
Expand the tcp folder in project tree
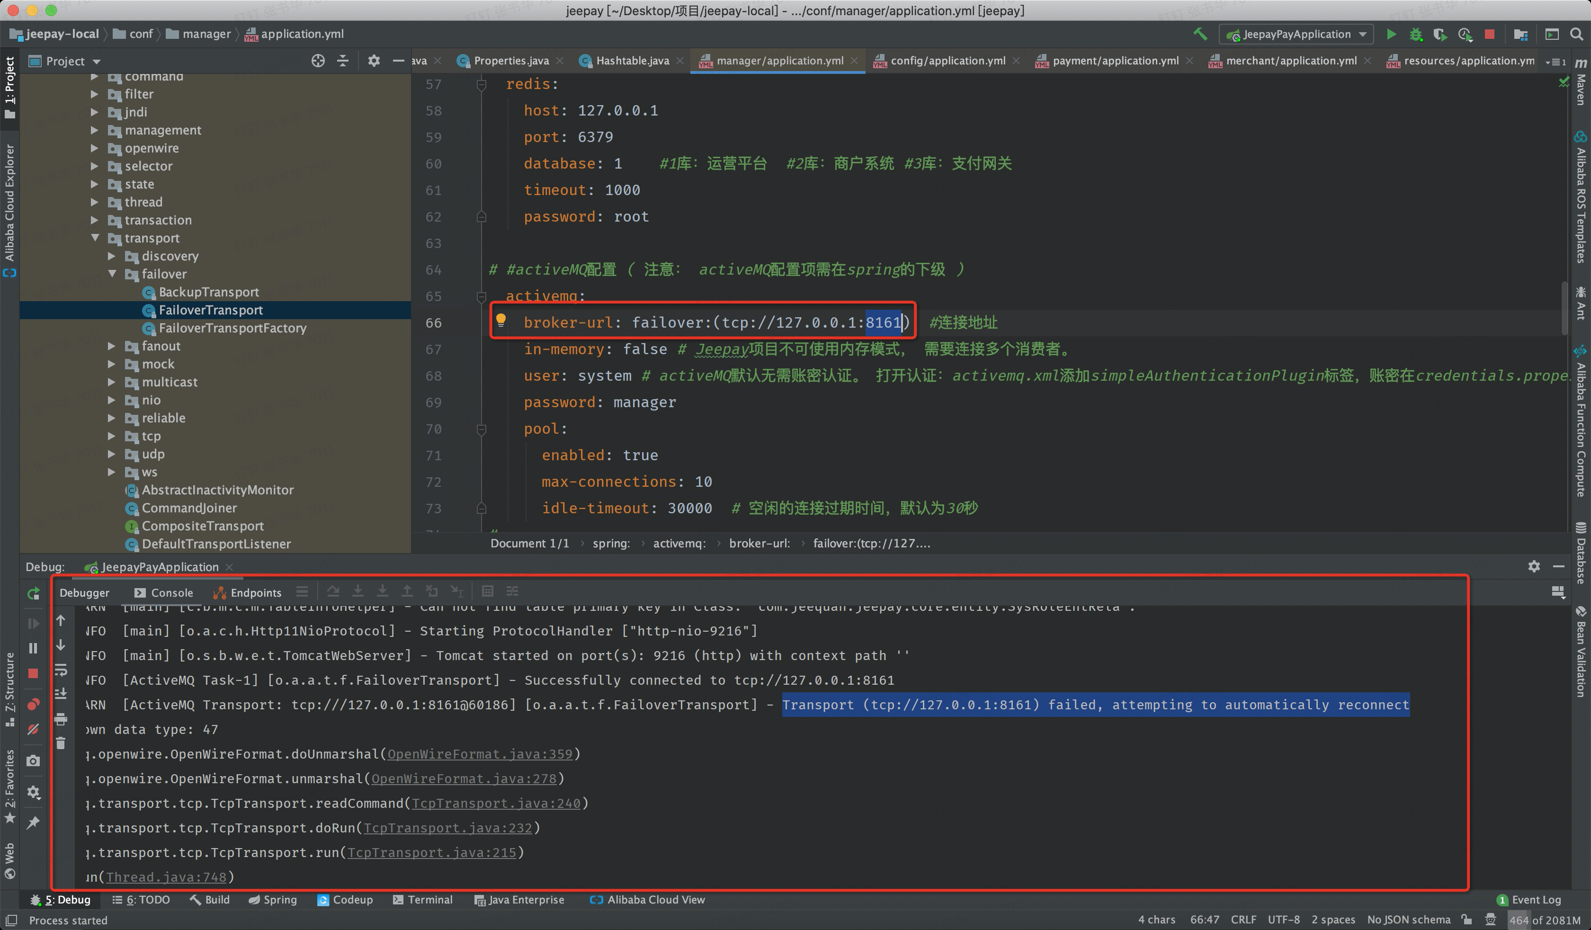(112, 436)
